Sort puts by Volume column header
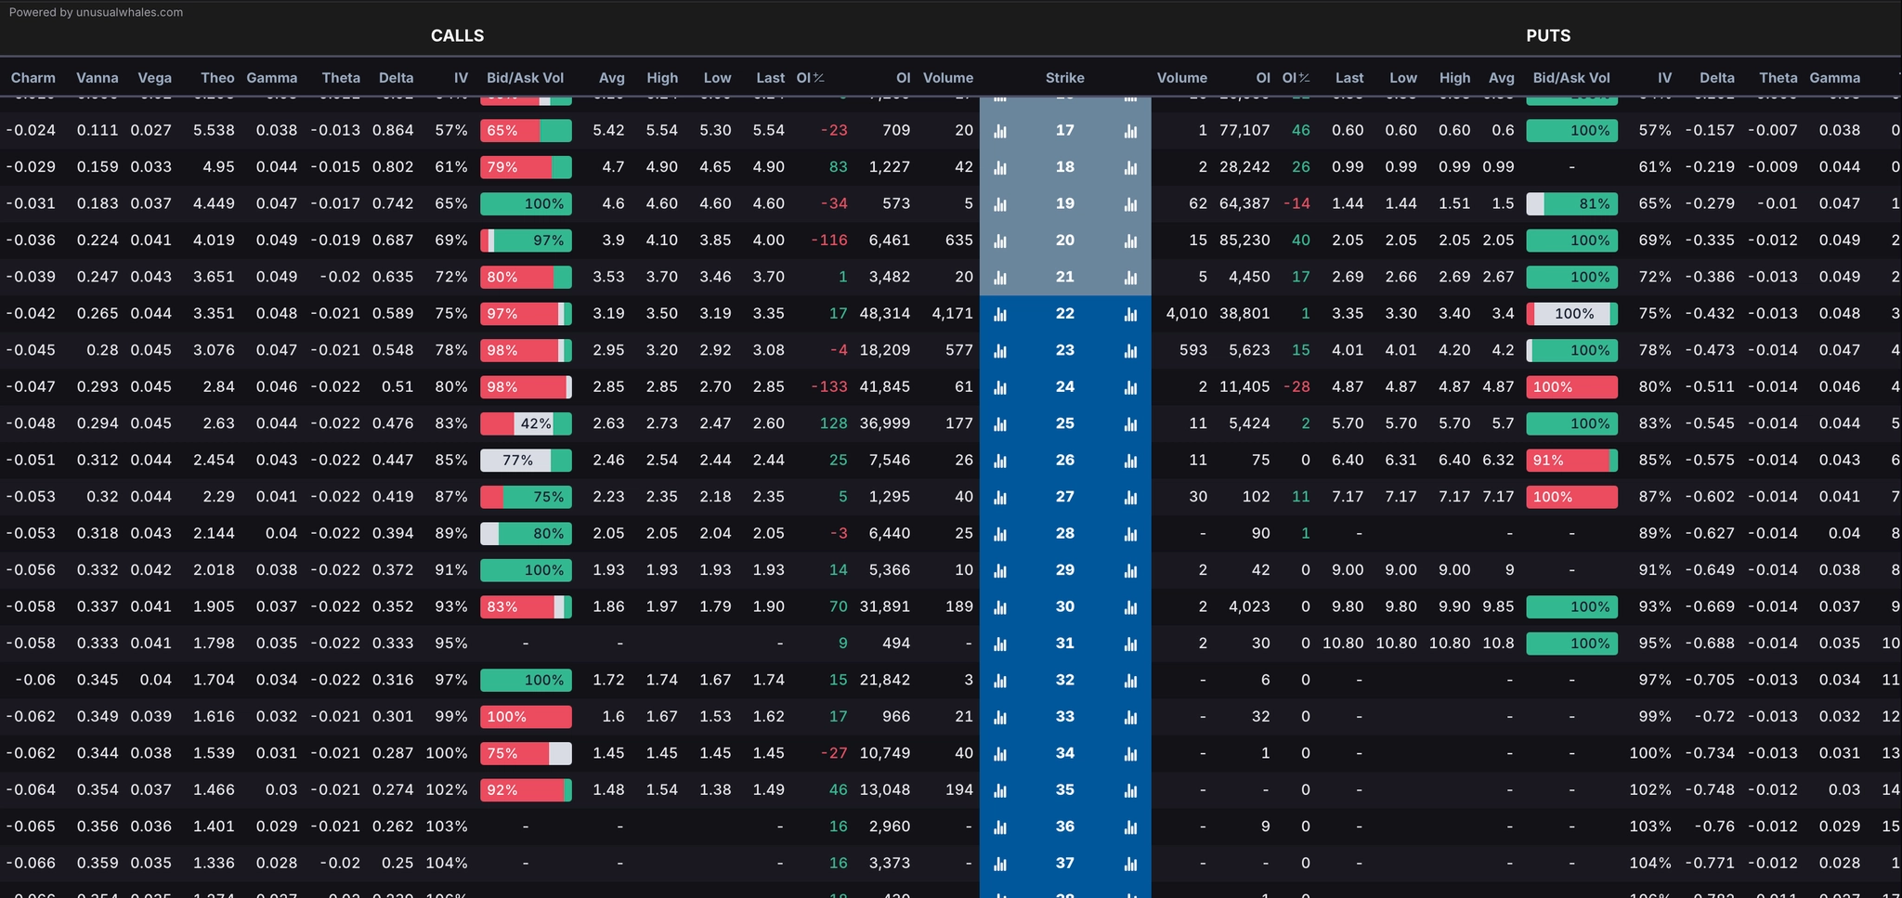The image size is (1902, 898). coord(1182,78)
